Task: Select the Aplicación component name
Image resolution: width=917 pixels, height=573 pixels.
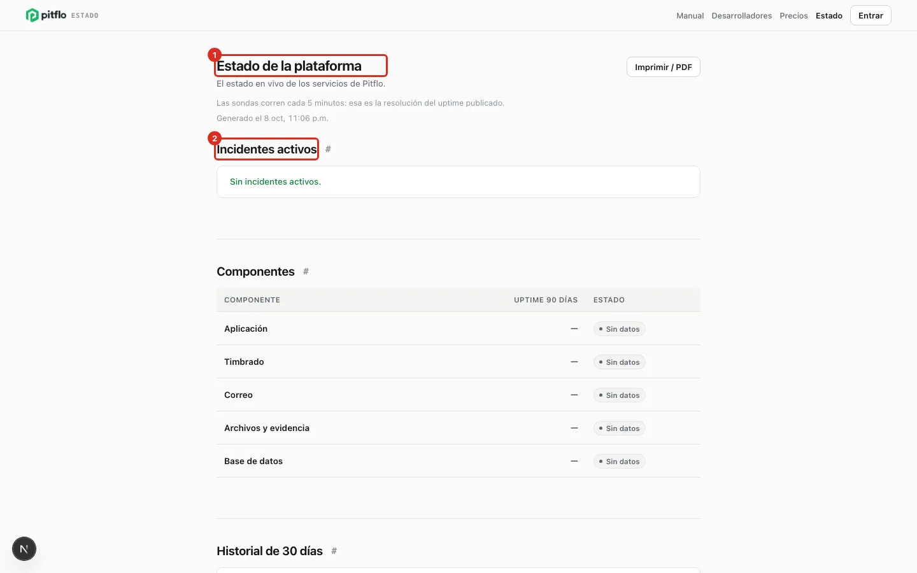Action: click(246, 329)
